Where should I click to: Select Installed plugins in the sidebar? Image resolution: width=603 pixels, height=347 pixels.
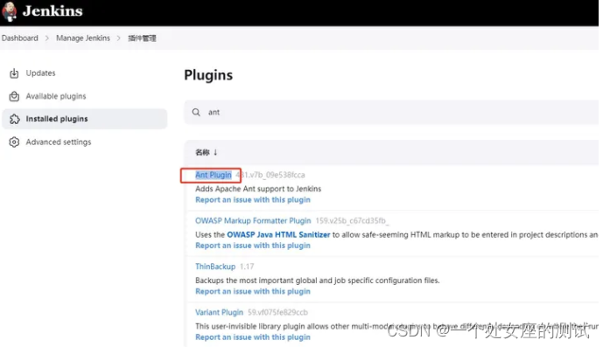(85, 119)
